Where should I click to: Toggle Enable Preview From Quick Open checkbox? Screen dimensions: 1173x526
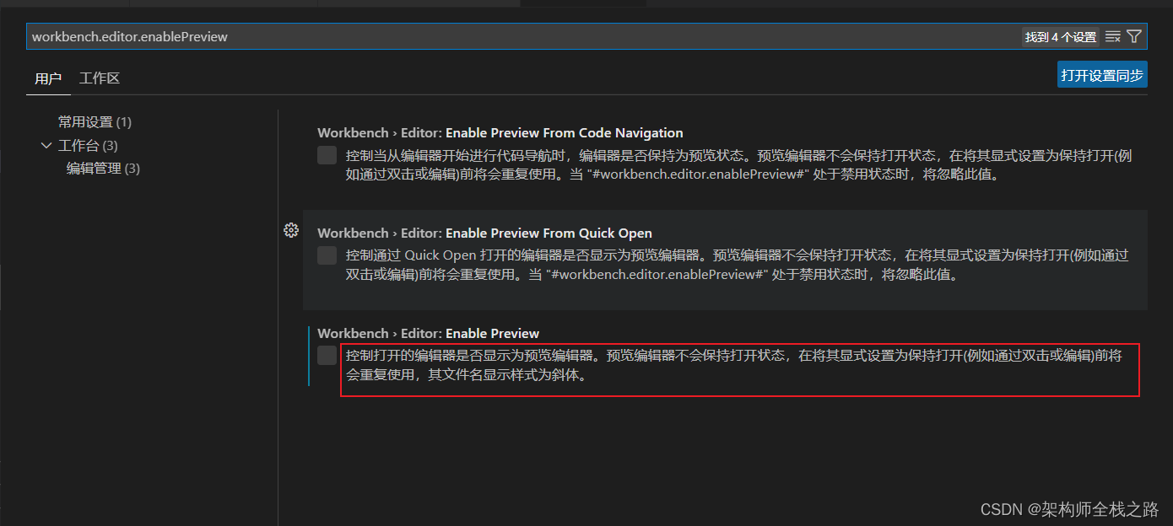click(327, 255)
